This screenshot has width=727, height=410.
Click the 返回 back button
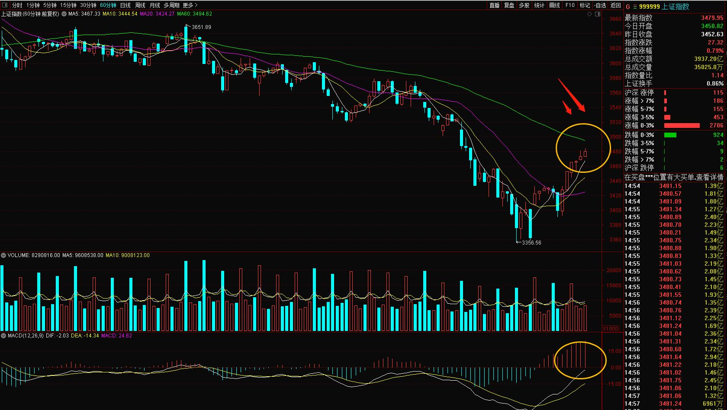(x=615, y=5)
